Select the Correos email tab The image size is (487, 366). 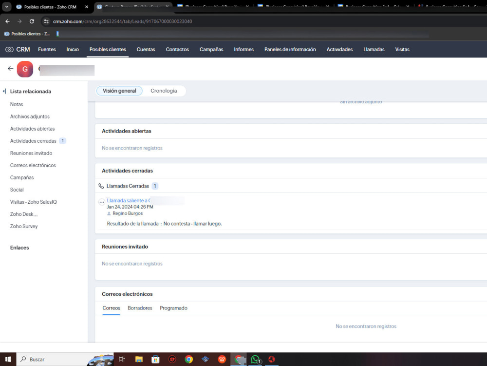(x=111, y=308)
